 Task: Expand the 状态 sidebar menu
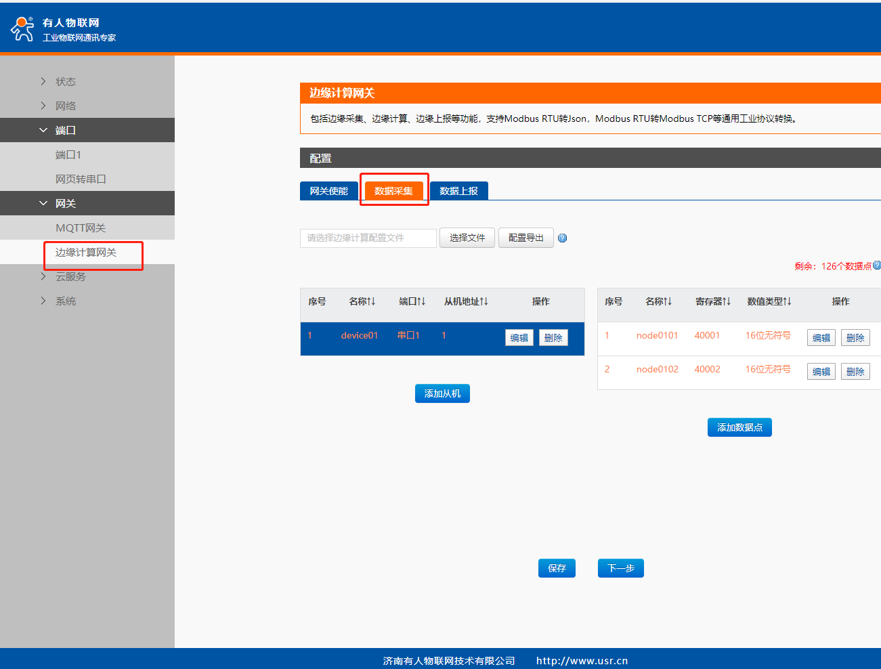point(65,81)
